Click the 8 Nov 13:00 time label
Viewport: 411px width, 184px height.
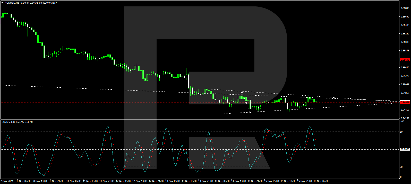pyautogui.click(x=40, y=181)
